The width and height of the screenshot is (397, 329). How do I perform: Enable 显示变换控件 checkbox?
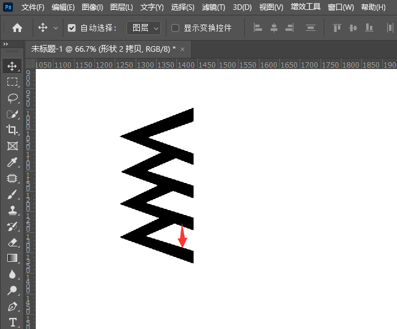click(x=175, y=28)
